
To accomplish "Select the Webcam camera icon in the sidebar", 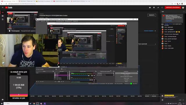I will click(3, 16).
